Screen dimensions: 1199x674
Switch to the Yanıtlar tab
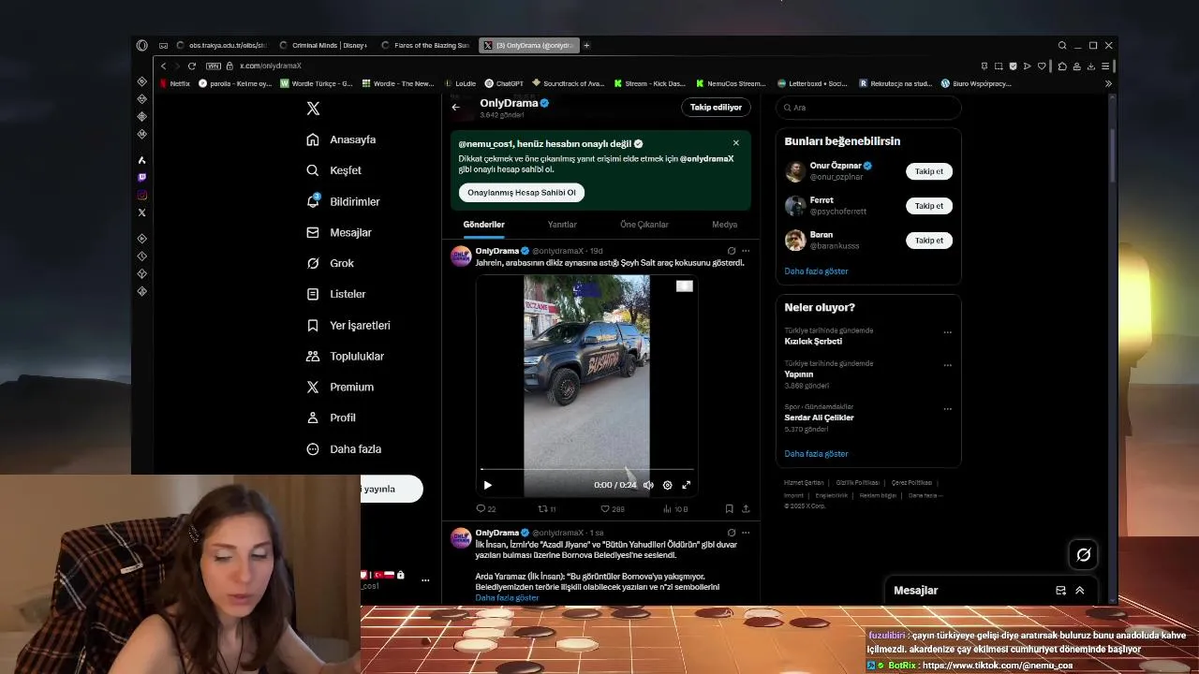click(562, 225)
